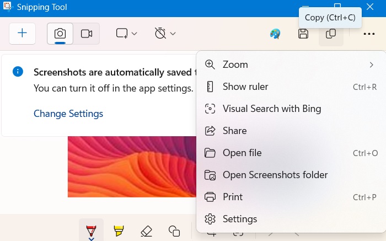Click the blue info icon in notification
The width and height of the screenshot is (386, 241).
pos(18,72)
